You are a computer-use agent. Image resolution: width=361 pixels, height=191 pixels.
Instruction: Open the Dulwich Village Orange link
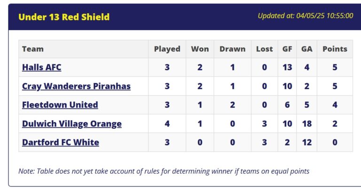72,123
